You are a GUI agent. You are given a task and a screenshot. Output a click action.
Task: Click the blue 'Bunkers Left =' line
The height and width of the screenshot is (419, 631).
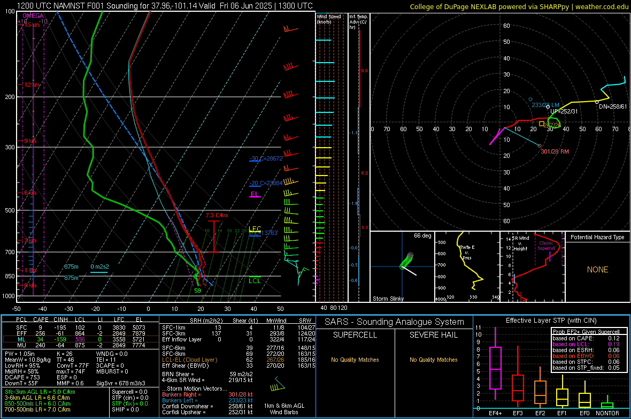[x=207, y=400]
